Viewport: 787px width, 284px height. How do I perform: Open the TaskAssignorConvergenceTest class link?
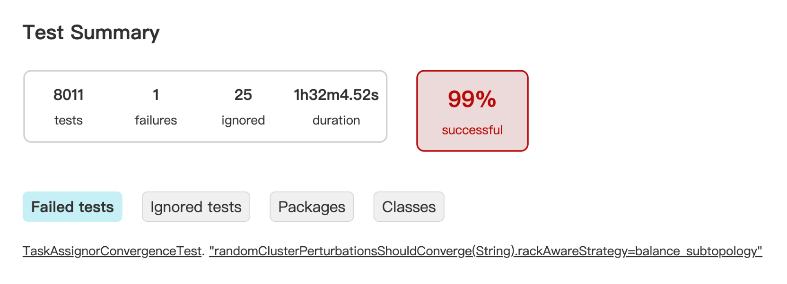tap(112, 251)
